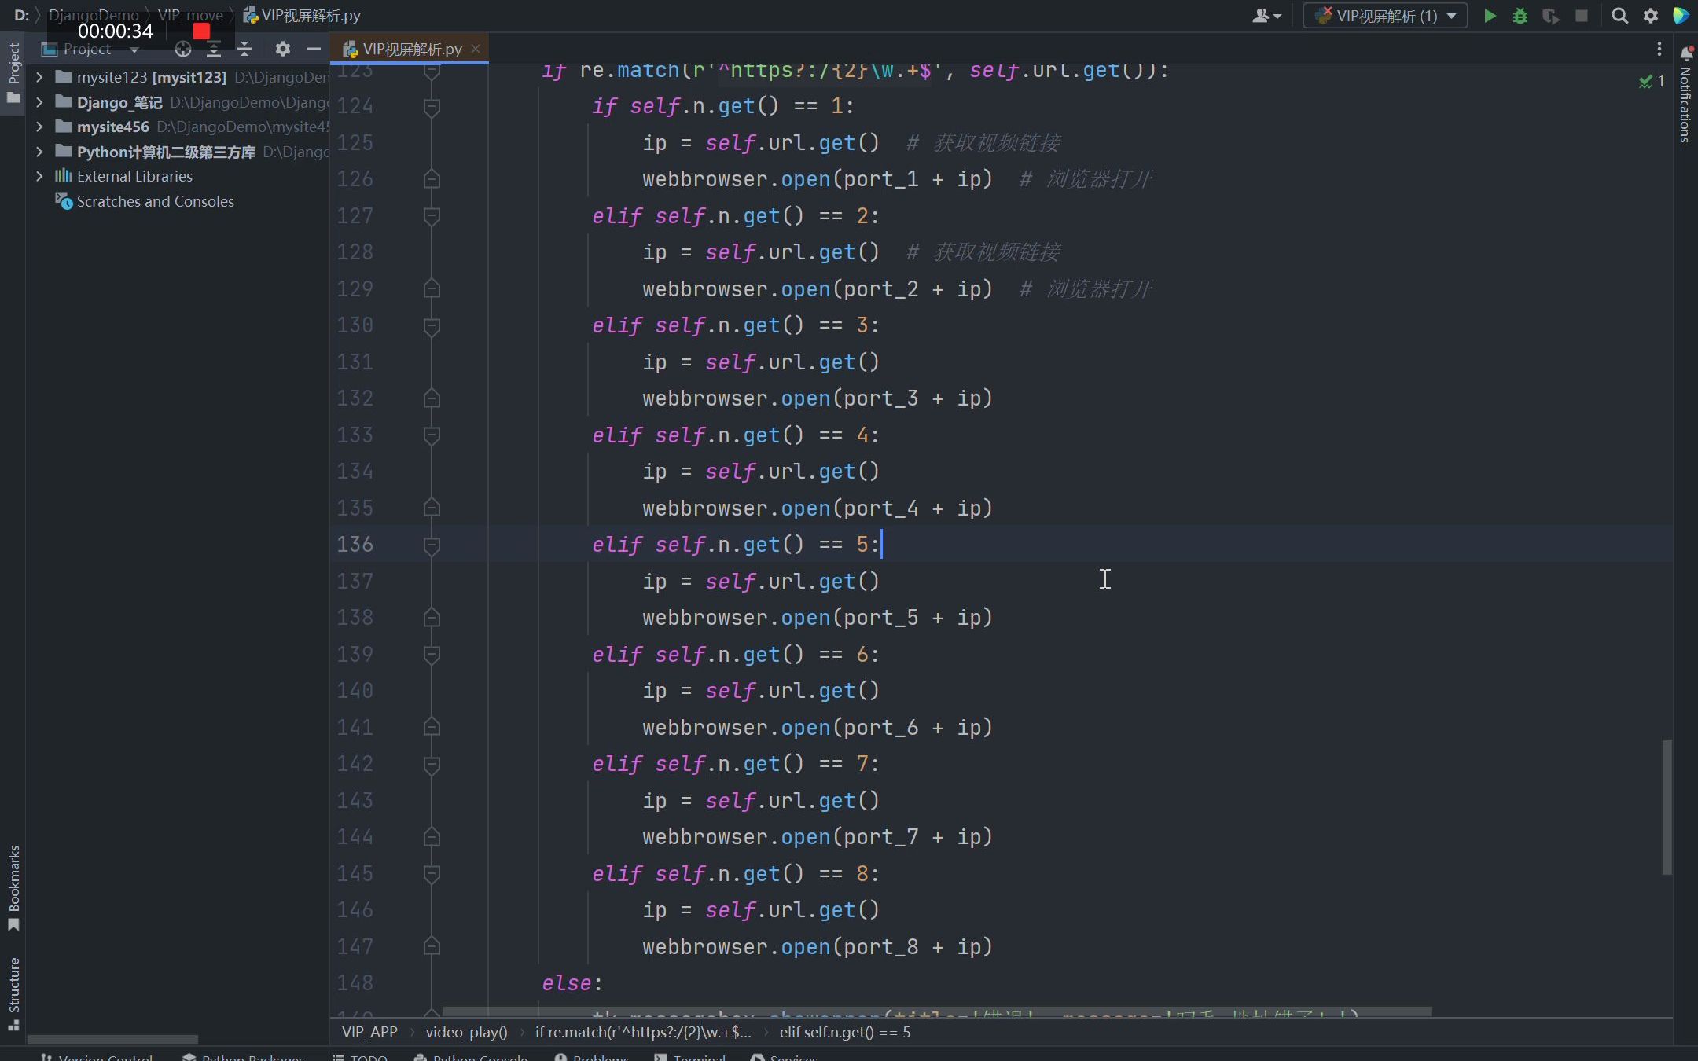Hide the Project panel with minus icon
1698x1061 pixels.
314,49
